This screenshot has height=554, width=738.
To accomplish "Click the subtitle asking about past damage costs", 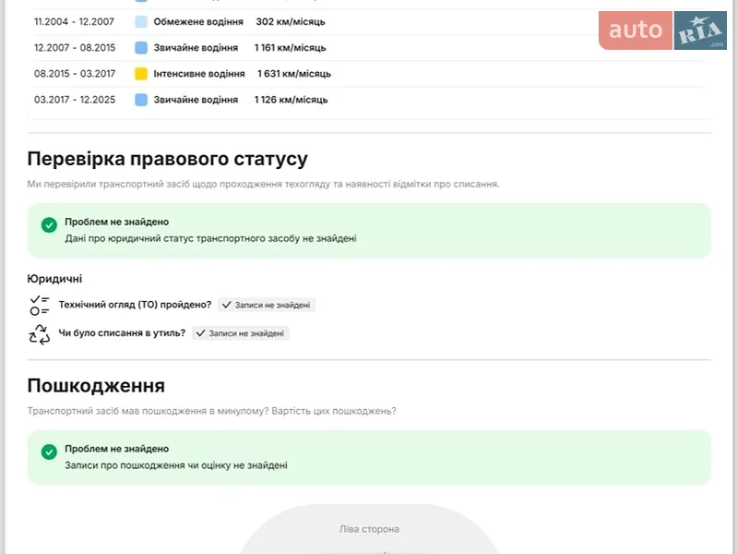I will click(x=212, y=411).
